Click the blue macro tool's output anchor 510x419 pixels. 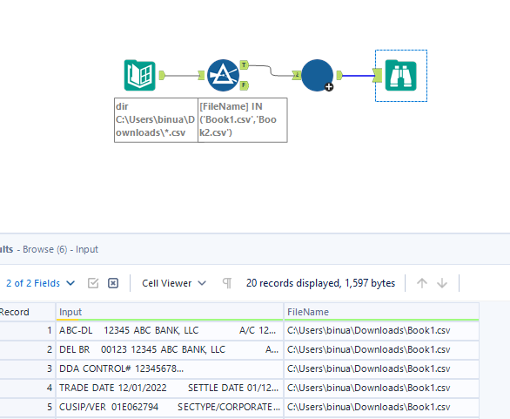(339, 76)
